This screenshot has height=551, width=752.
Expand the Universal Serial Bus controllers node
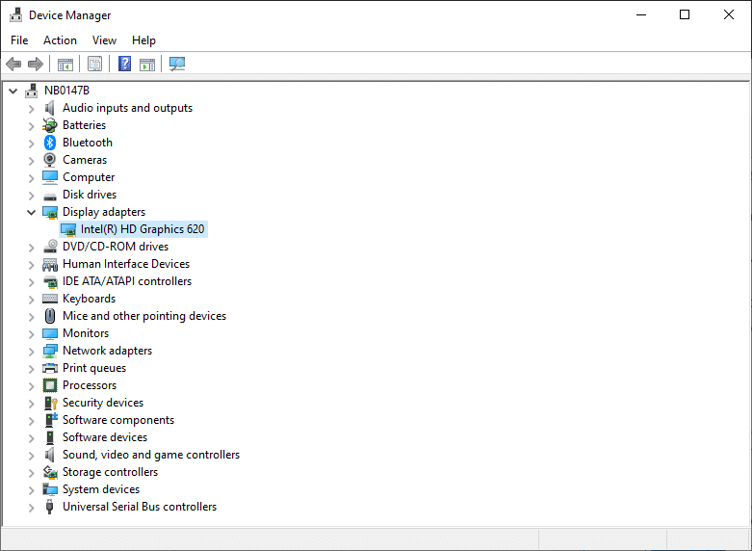tap(31, 507)
